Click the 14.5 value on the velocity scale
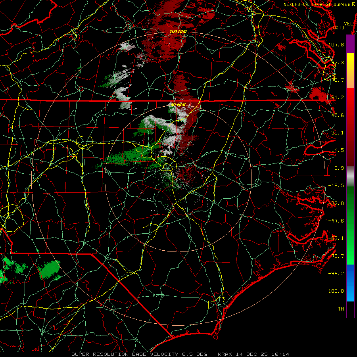The image size is (357, 357). [x=338, y=150]
